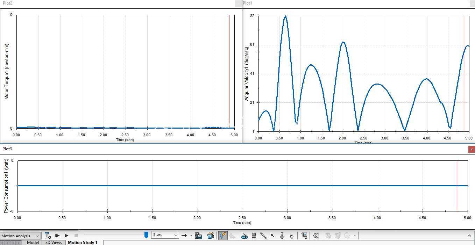
Task: Open the Animation Wizard icon
Action: tap(211, 236)
